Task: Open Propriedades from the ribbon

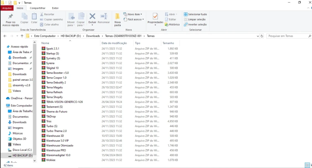Action: (x=155, y=19)
